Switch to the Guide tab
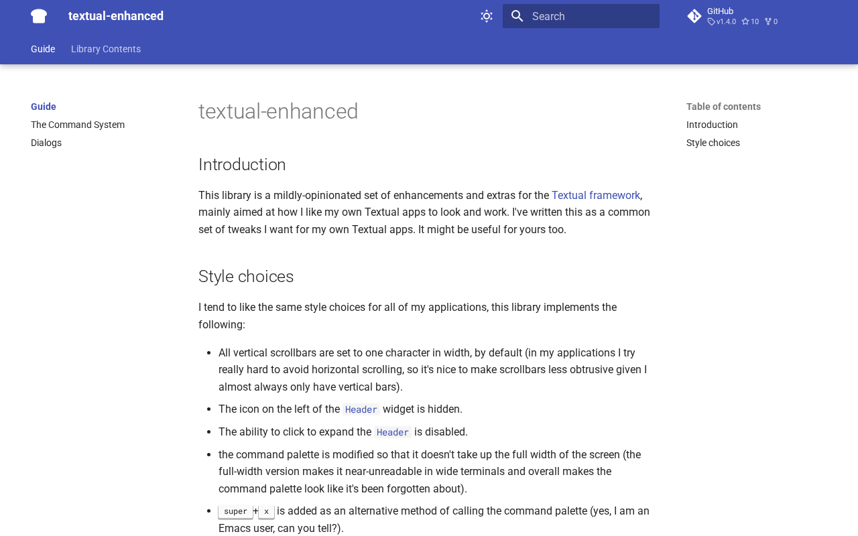The image size is (858, 536). click(x=43, y=49)
